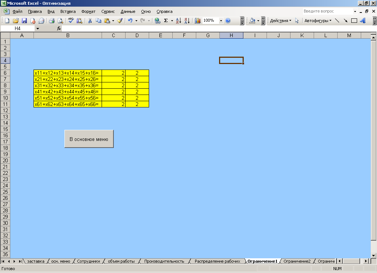Open the zoom percentage dropdown
The image size is (377, 273).
(x=221, y=21)
